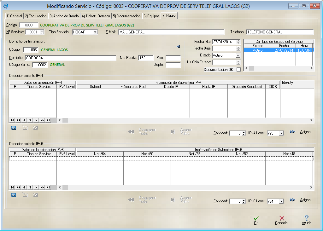The width and height of the screenshot is (323, 231).
Task: Click the blue detail icon under IPv6 grid
Action: click(14, 195)
